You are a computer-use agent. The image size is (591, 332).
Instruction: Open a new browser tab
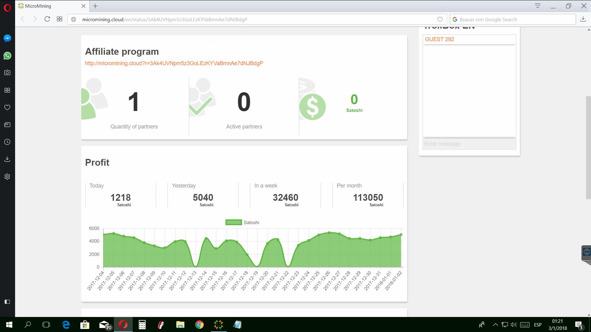[95, 6]
